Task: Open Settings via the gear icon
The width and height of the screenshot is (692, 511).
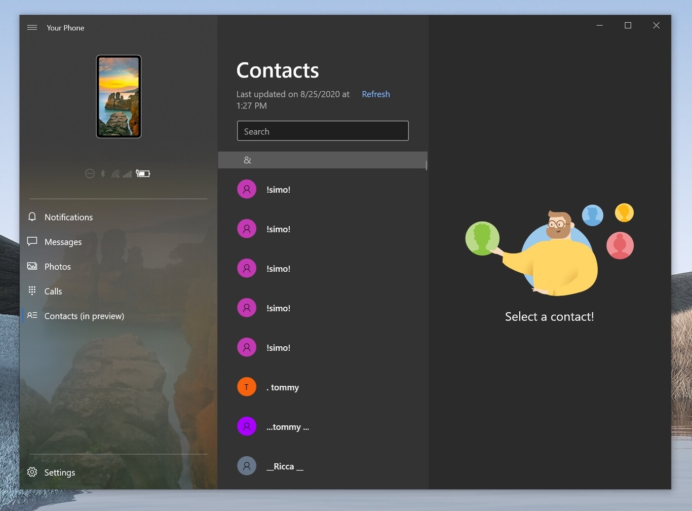Action: pyautogui.click(x=32, y=472)
